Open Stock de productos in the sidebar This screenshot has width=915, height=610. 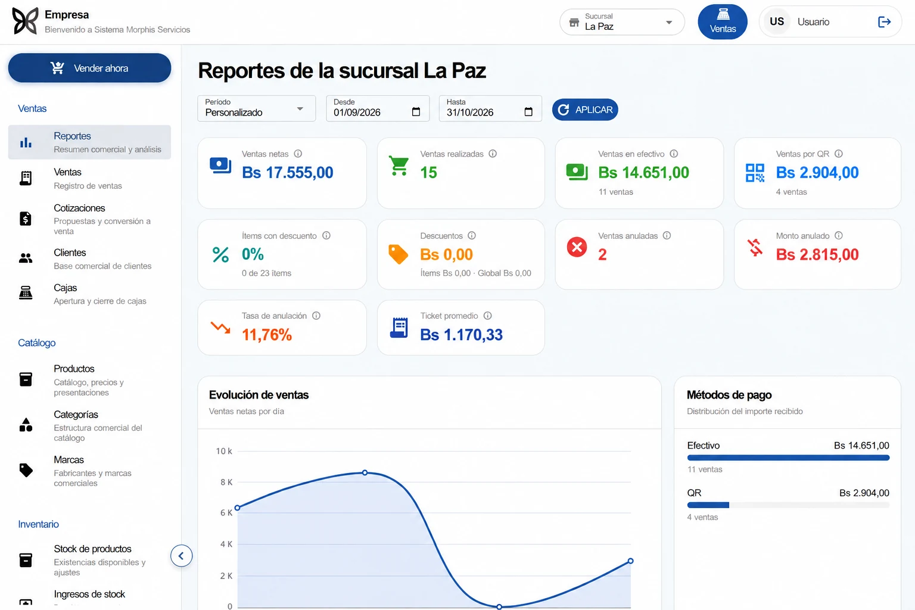point(89,560)
